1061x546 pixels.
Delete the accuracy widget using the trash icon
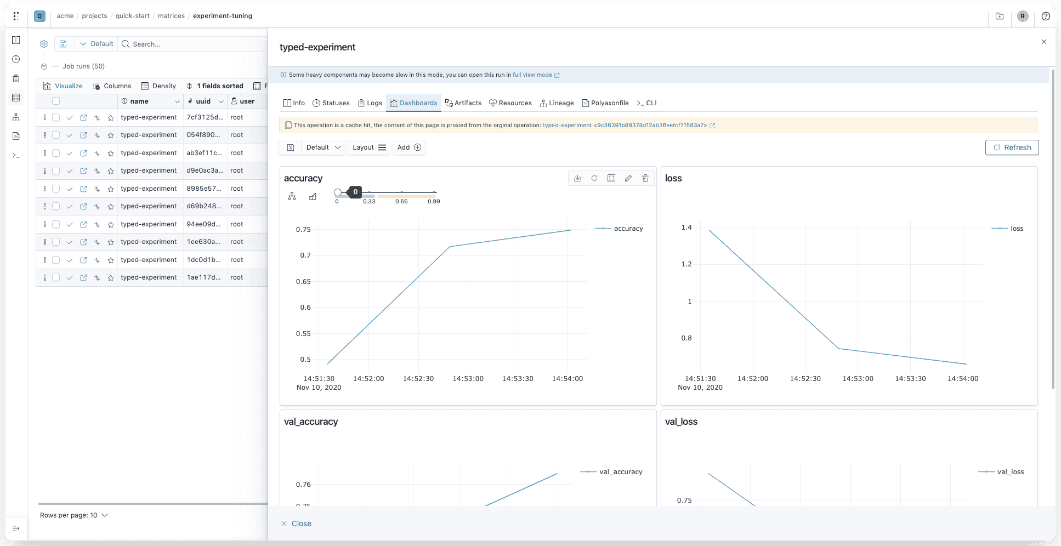coord(645,178)
